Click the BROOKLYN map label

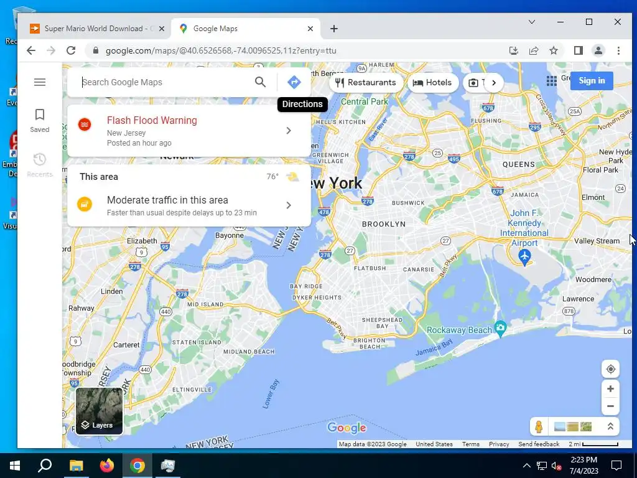pyautogui.click(x=383, y=224)
